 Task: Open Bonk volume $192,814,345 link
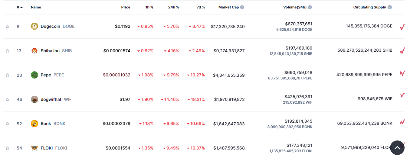click(x=299, y=121)
